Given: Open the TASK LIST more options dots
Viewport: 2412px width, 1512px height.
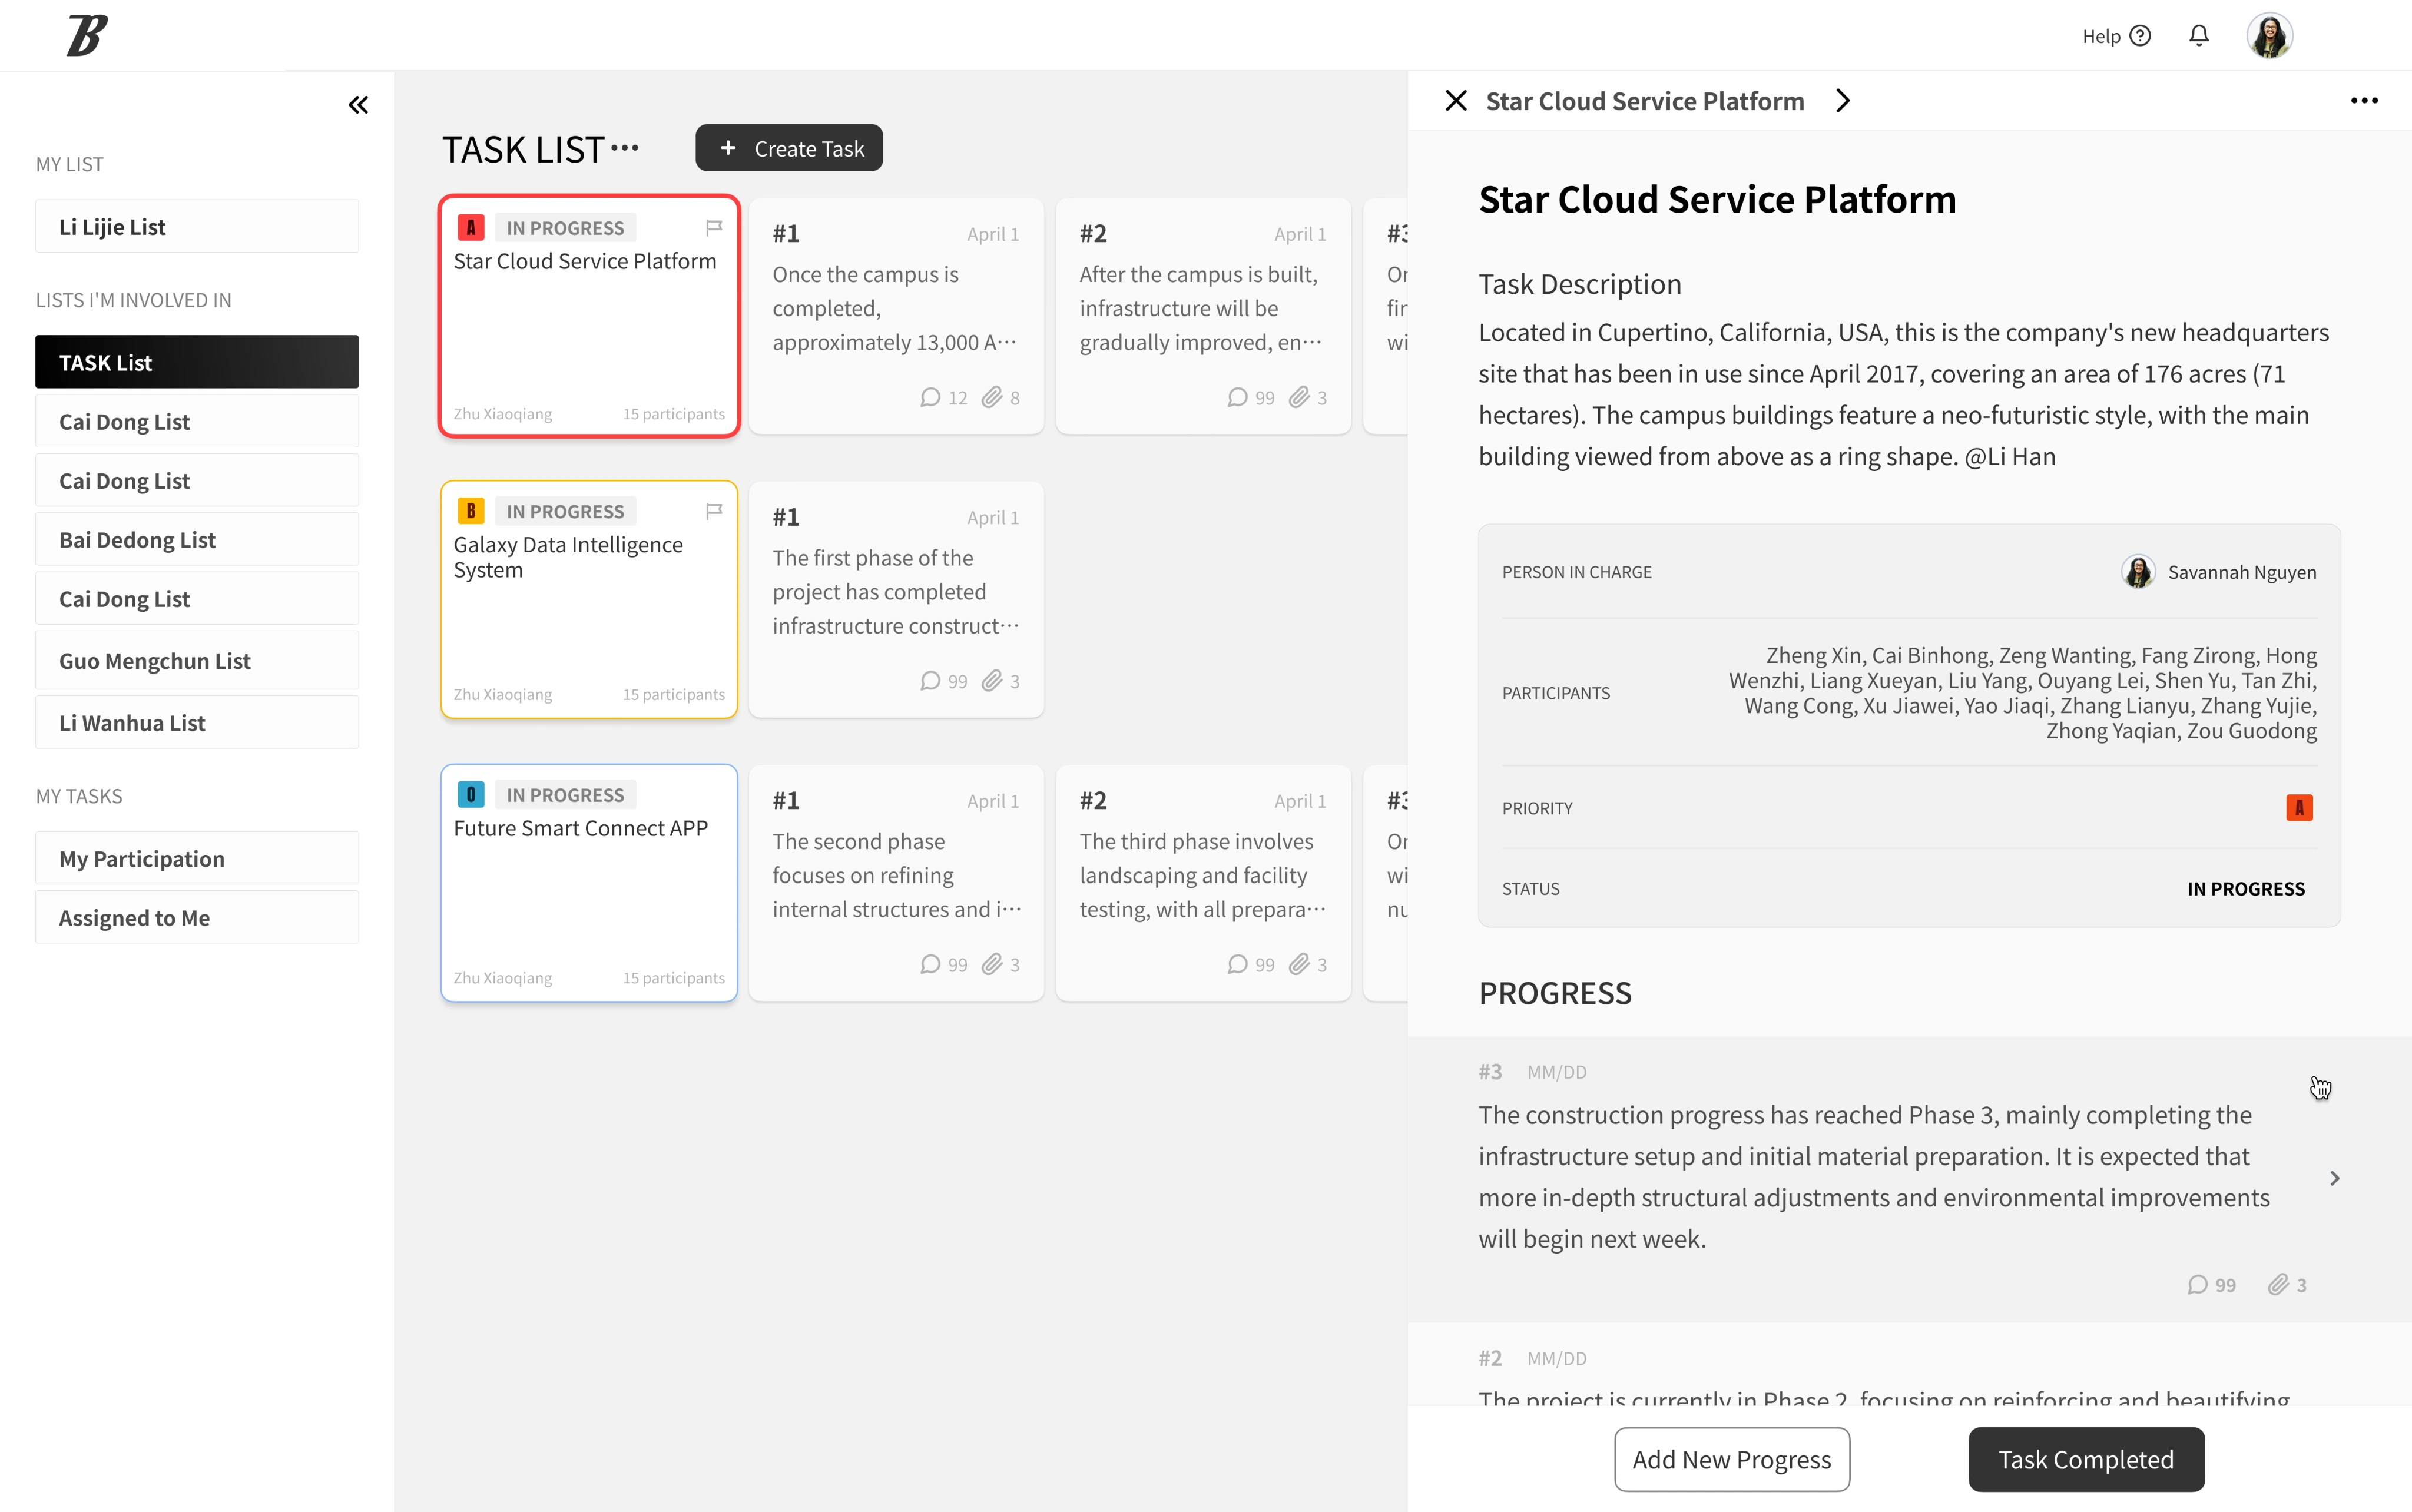Looking at the screenshot, I should pos(625,148).
